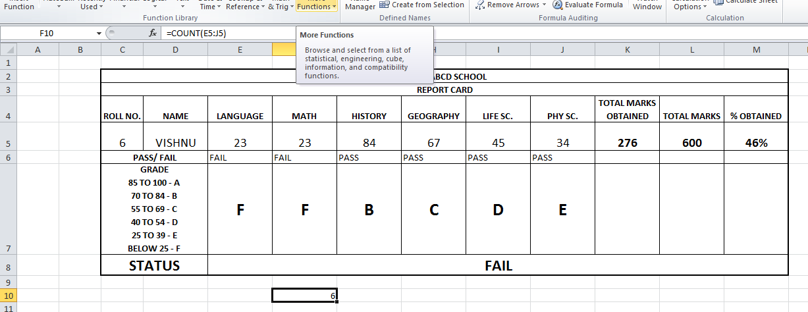Select the NAME header cell
The height and width of the screenshot is (312, 808).
[x=175, y=109]
